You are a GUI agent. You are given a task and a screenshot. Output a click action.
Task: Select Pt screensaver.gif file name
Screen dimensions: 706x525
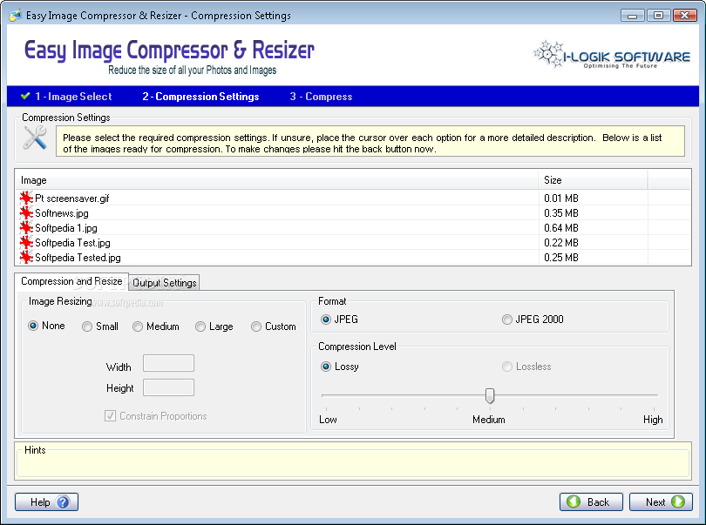72,199
